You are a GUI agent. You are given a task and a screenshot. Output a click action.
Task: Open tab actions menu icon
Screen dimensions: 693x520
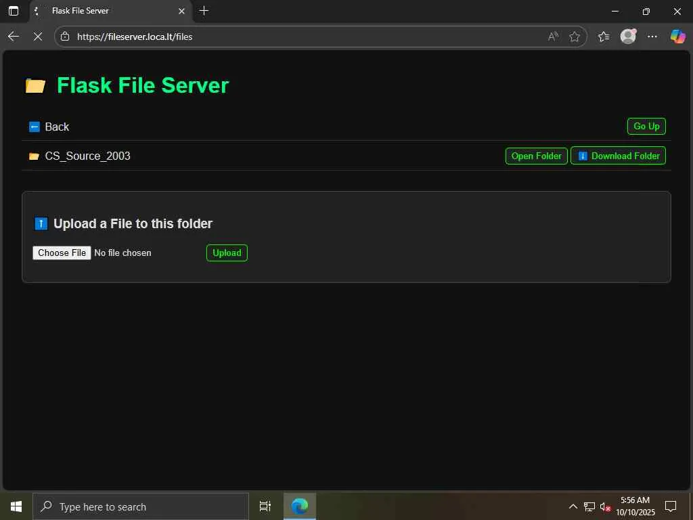pyautogui.click(x=14, y=11)
